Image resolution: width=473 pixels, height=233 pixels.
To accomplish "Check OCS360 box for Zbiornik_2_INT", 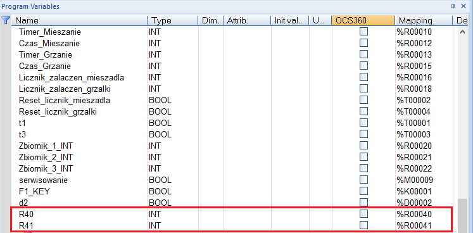I will click(x=364, y=156).
